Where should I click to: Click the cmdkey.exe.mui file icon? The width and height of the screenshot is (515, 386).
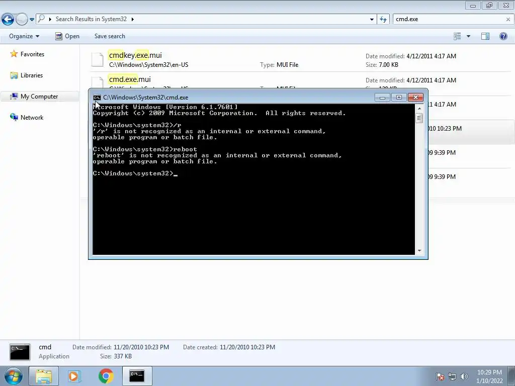[x=98, y=60]
